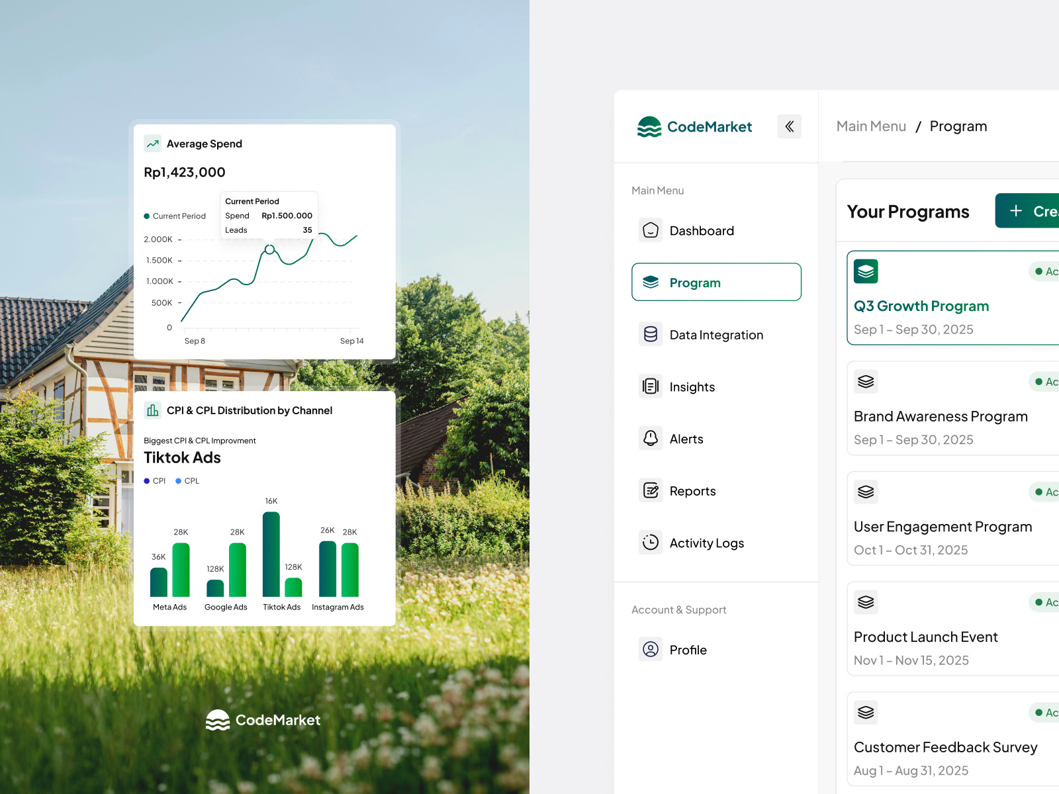
Task: Click the Alerts bell icon
Action: click(x=651, y=439)
